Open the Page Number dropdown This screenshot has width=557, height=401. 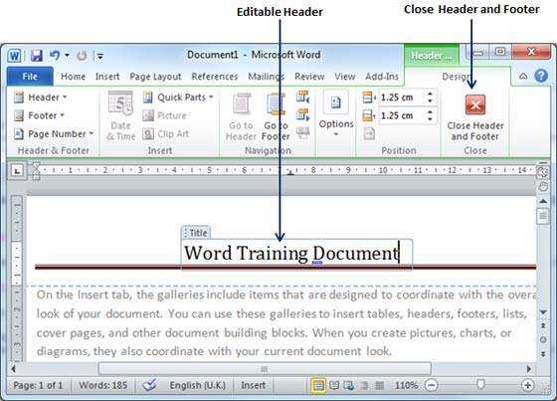[54, 134]
